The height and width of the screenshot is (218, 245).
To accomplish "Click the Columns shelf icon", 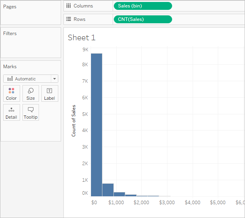I will point(69,6).
